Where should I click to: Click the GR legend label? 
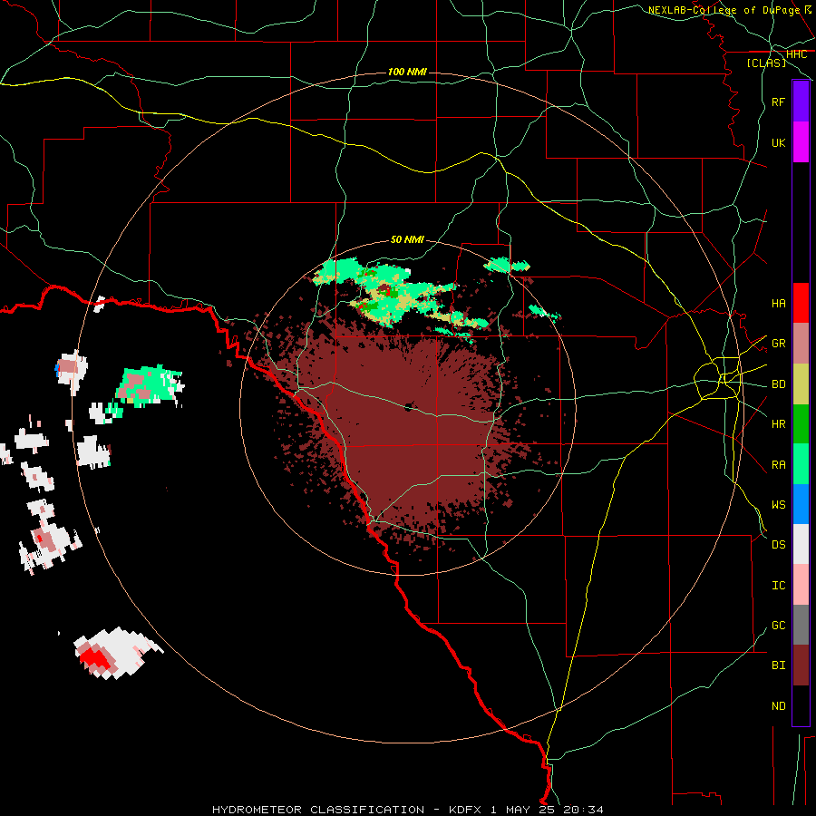pos(778,344)
